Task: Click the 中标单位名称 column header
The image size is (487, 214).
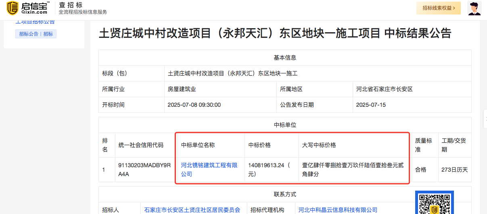Action: (198, 145)
